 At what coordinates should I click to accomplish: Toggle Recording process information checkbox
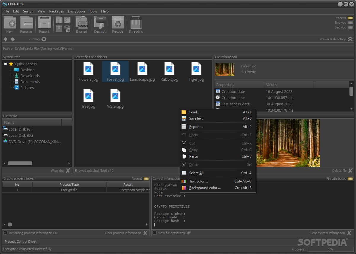[x=5, y=233]
